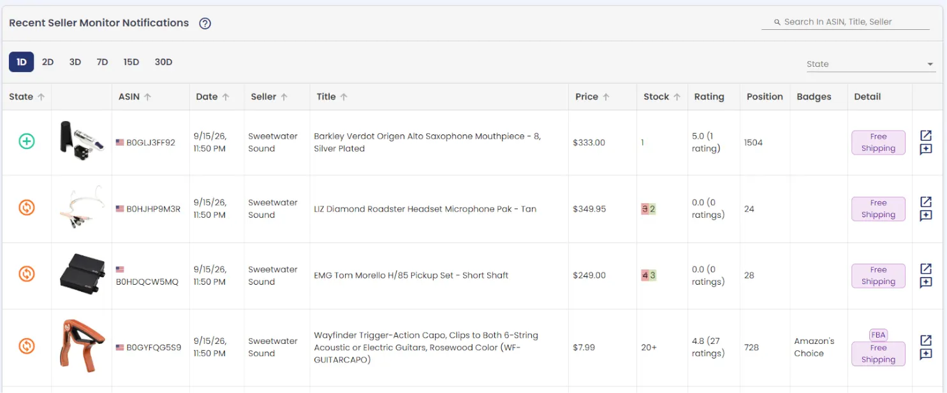Sort by Stock column arrow
Screen dimensions: 947x393
tap(677, 97)
